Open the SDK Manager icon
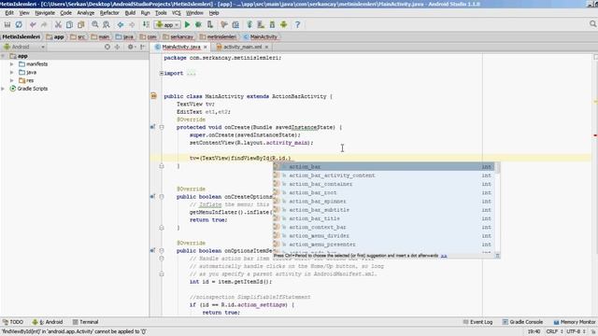The image size is (598, 336). (x=272, y=25)
